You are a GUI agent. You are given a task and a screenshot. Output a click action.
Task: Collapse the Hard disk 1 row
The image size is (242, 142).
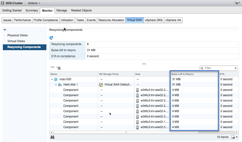(x=56, y=85)
